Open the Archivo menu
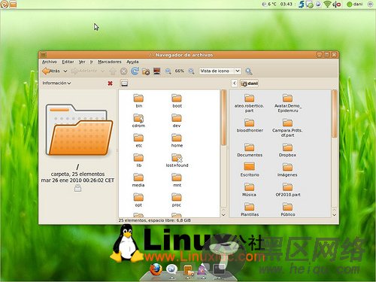Screen dimensions: 376x282 50,62
